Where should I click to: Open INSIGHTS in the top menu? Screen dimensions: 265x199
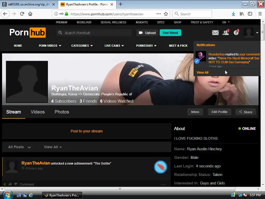[142, 22]
